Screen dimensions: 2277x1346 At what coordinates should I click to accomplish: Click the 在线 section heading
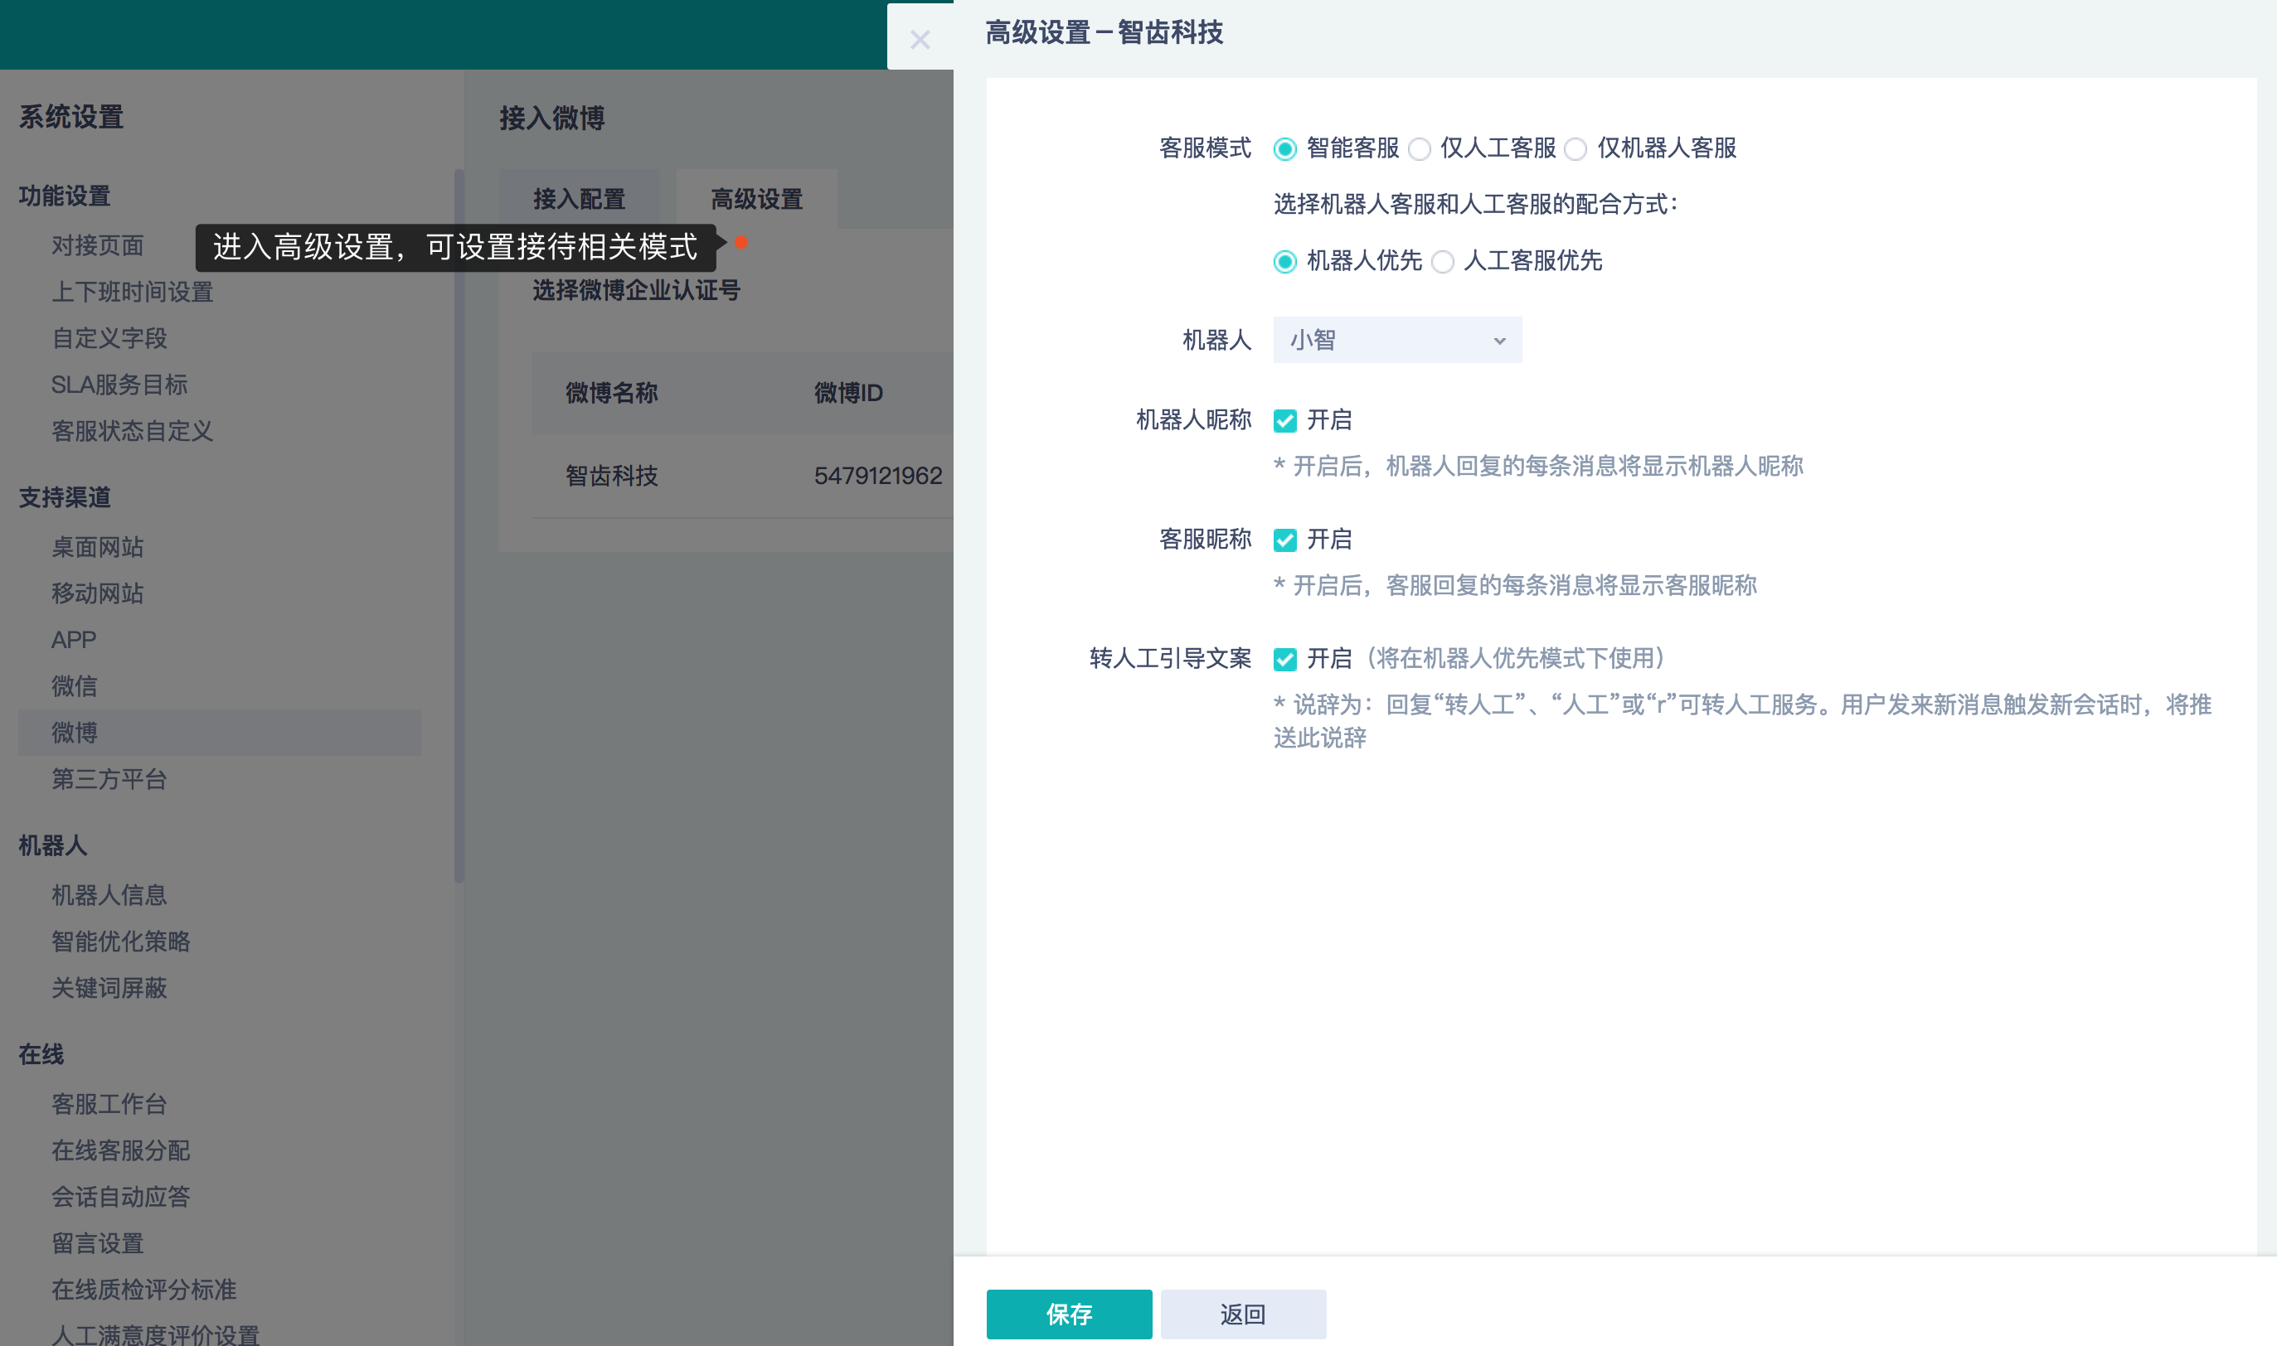pyautogui.click(x=41, y=1054)
